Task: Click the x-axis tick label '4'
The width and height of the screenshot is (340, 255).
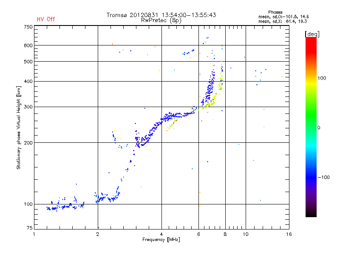Action: tap(161, 234)
